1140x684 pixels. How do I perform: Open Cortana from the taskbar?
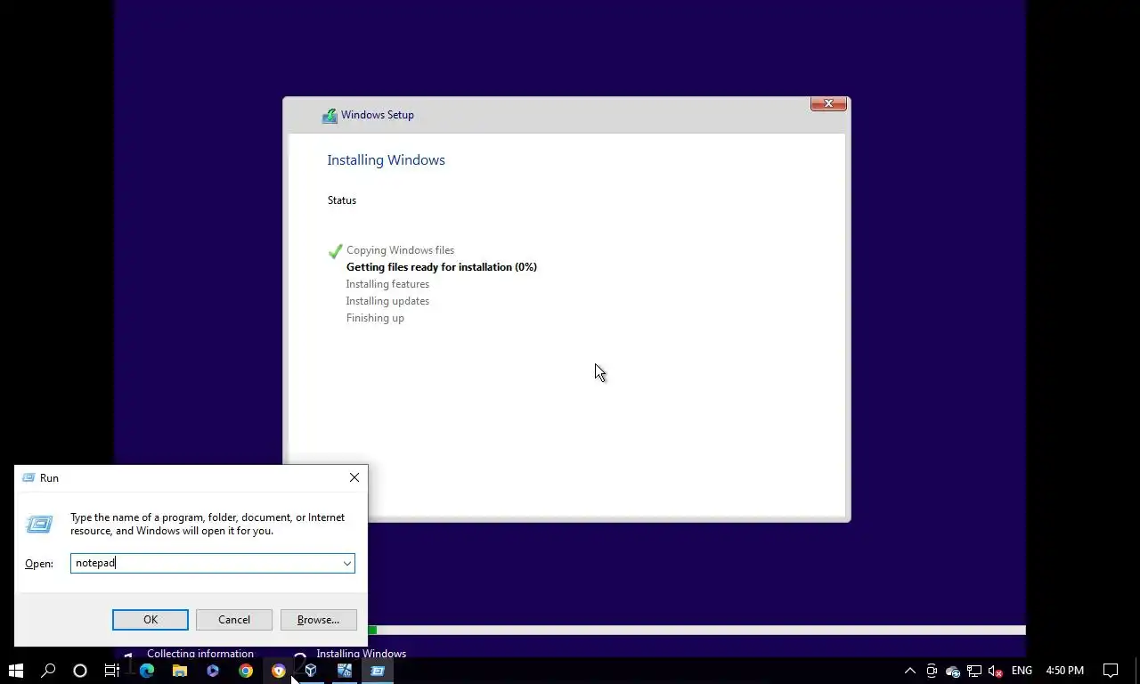click(x=80, y=671)
